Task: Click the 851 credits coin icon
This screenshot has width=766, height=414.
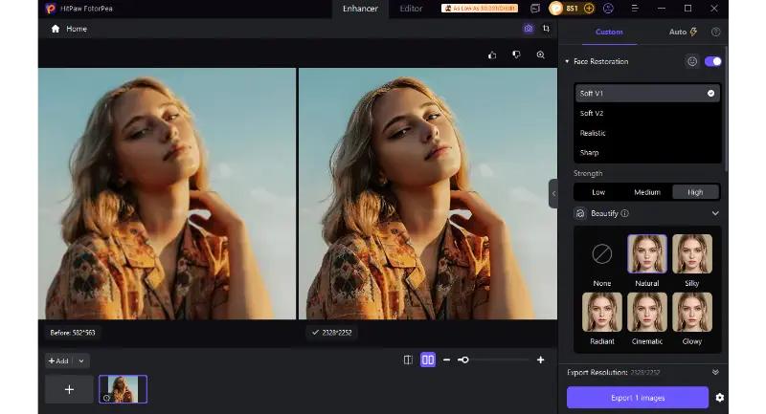Action: 556,9
